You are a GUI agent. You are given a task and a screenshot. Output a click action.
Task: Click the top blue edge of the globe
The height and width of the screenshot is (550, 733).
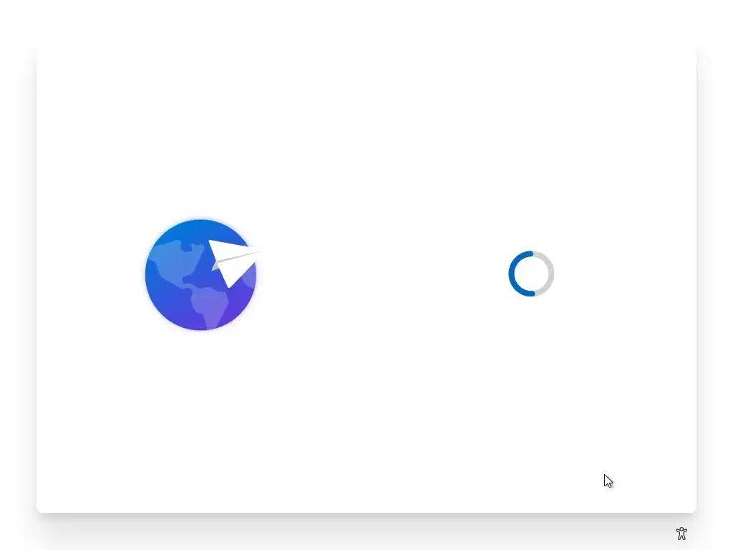(200, 223)
